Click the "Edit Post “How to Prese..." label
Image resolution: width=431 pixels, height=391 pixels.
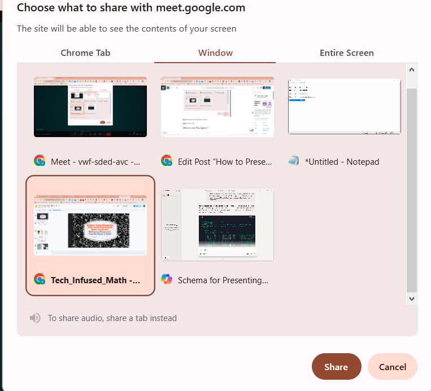(x=225, y=162)
